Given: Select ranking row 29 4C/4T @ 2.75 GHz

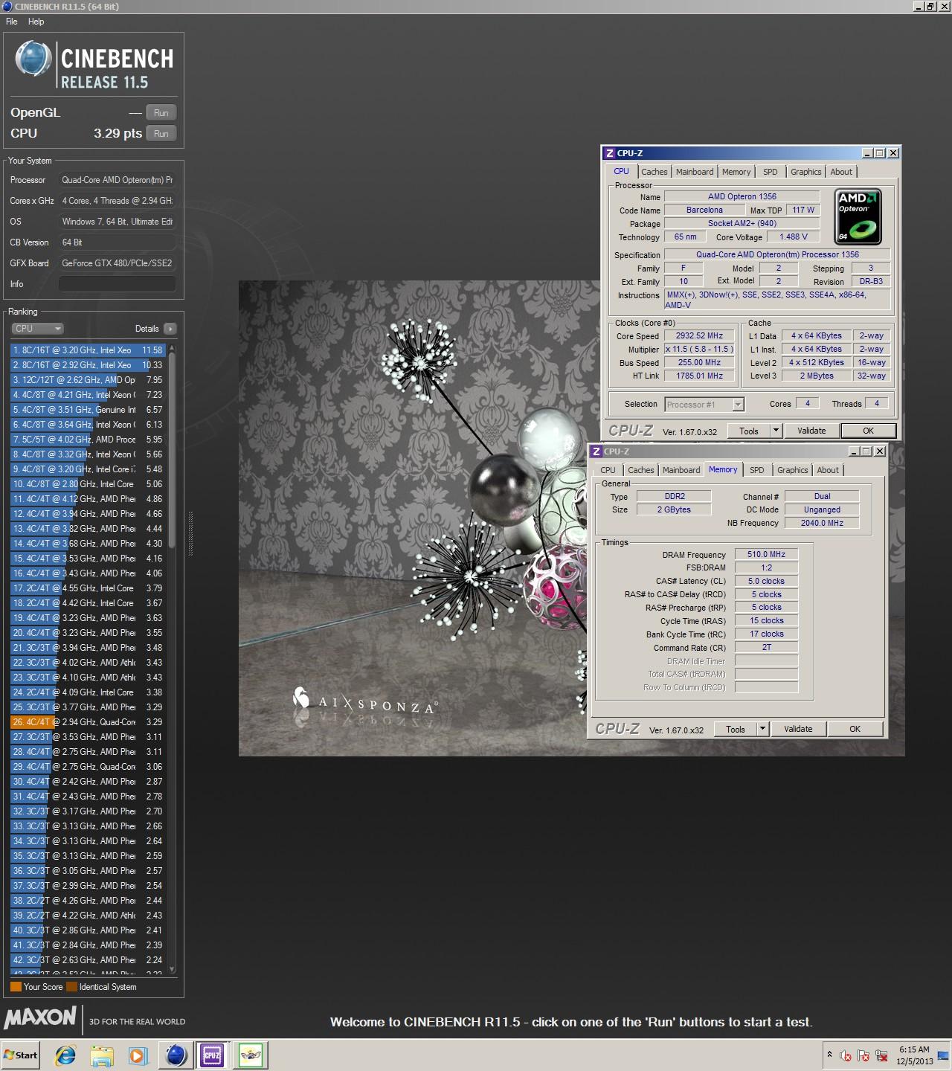Looking at the screenshot, I should click(x=88, y=767).
